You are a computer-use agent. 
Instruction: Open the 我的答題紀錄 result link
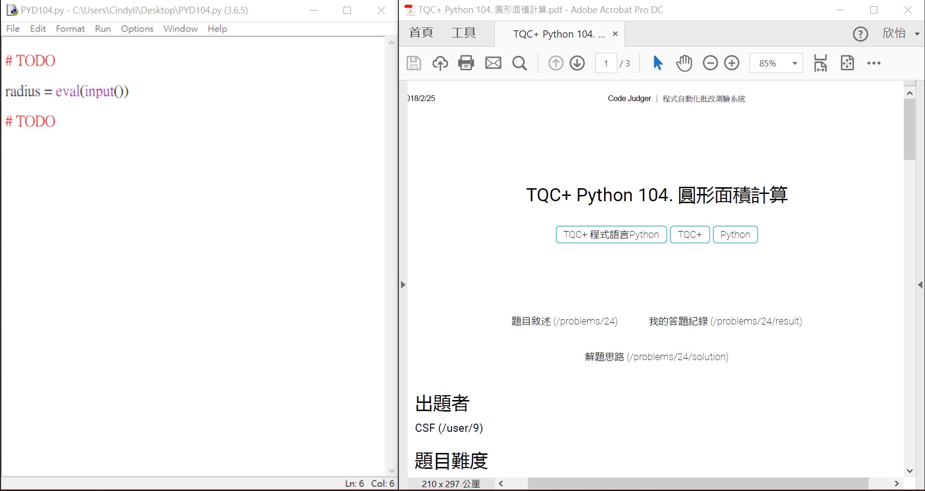725,321
